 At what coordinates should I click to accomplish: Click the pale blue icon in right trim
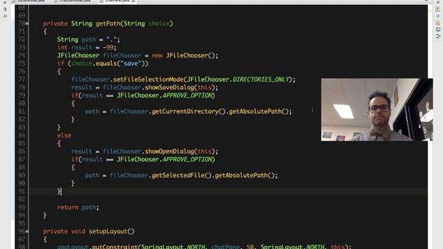coord(437,16)
